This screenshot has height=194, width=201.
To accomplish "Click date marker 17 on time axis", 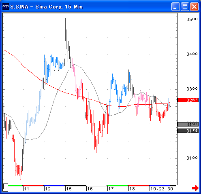I will click(111, 189).
